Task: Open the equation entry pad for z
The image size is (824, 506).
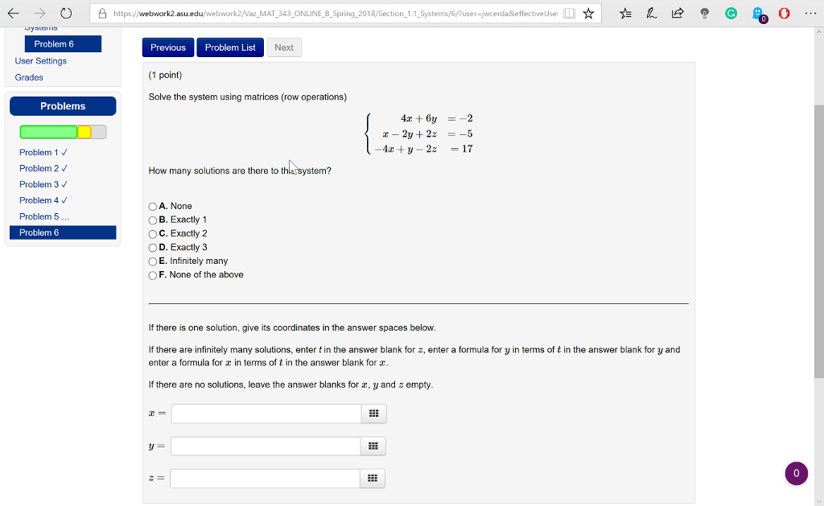Action: 373,478
